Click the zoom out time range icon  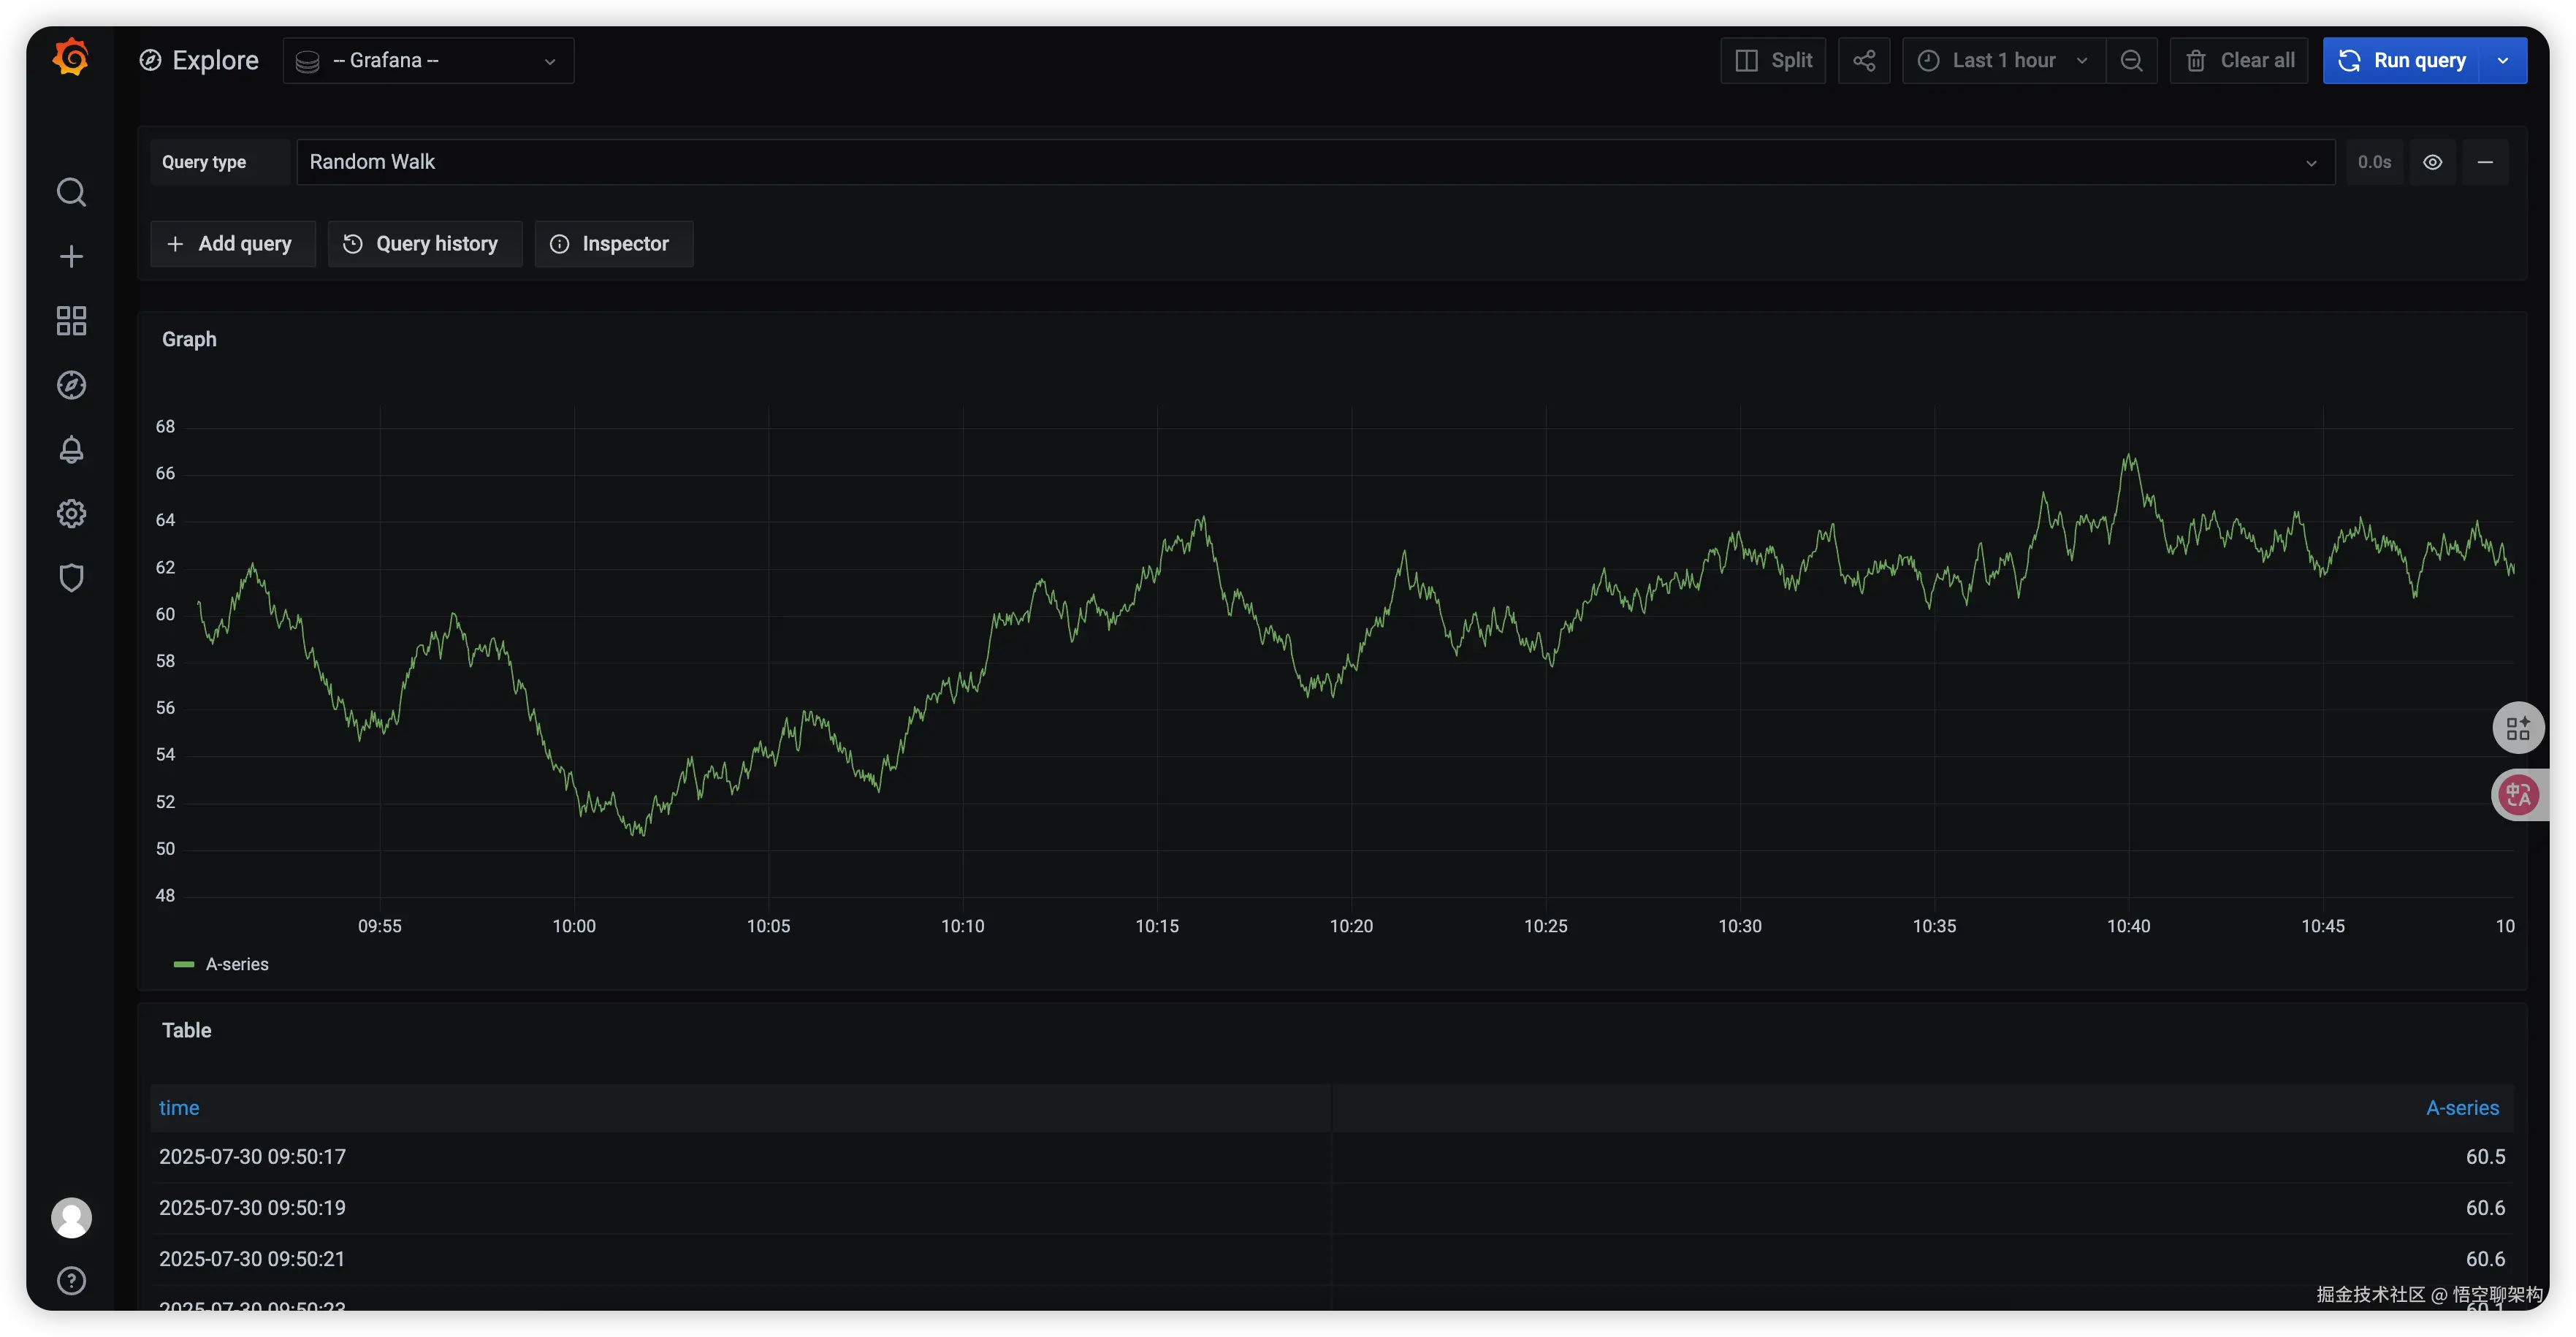tap(2131, 61)
